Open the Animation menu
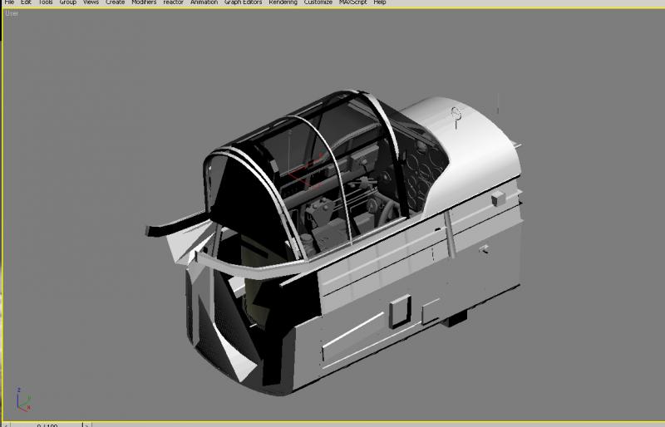 coord(204,2)
